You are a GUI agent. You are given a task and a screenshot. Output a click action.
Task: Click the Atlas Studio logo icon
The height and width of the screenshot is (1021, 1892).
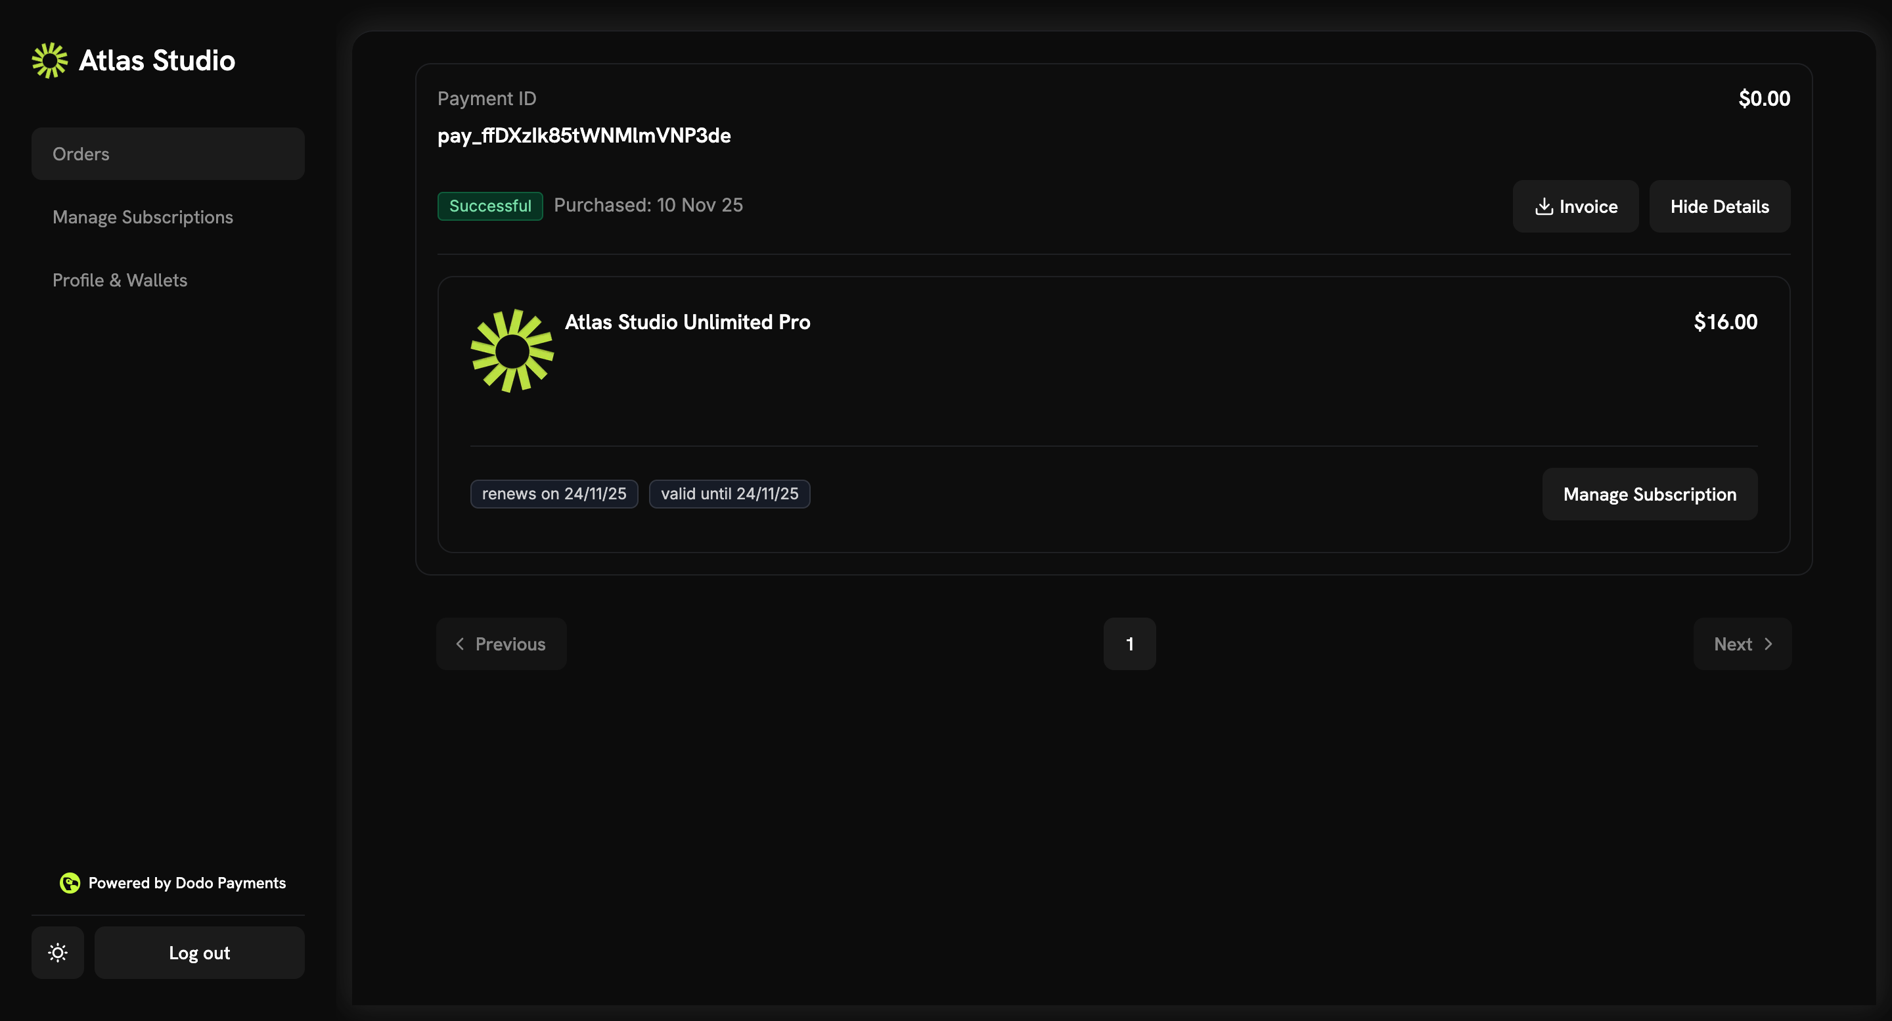(x=49, y=60)
